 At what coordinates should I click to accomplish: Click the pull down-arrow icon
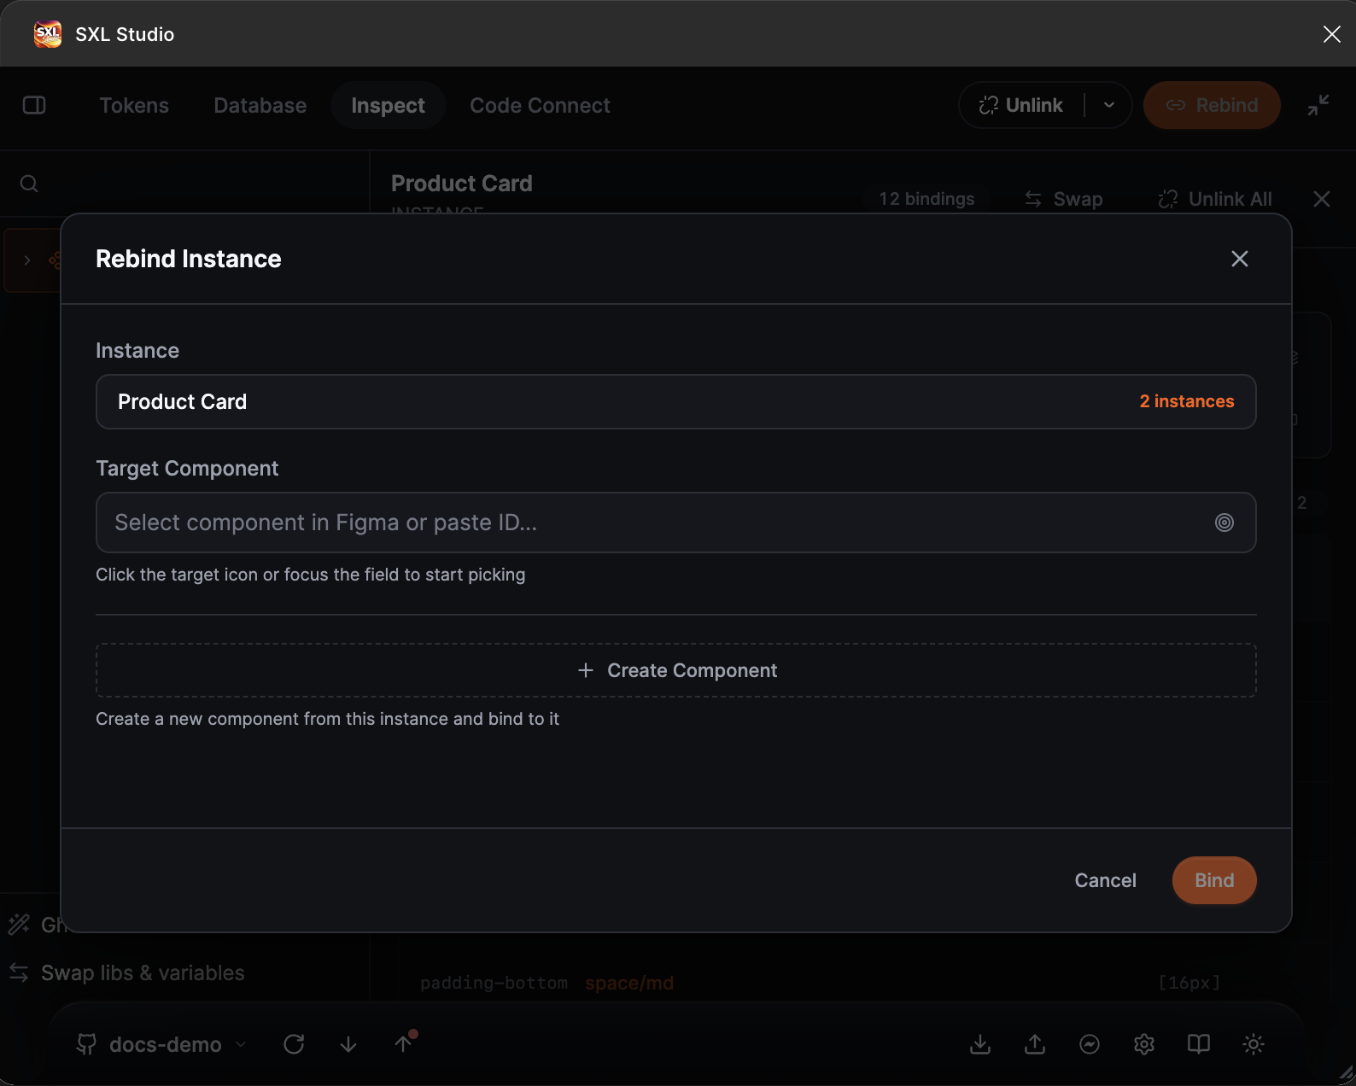348,1044
